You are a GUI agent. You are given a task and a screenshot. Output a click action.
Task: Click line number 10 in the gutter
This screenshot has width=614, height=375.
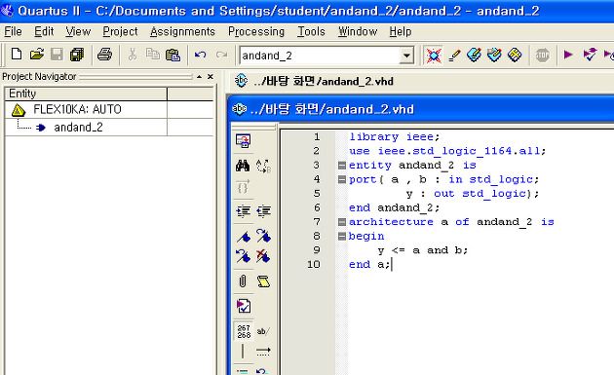point(313,264)
